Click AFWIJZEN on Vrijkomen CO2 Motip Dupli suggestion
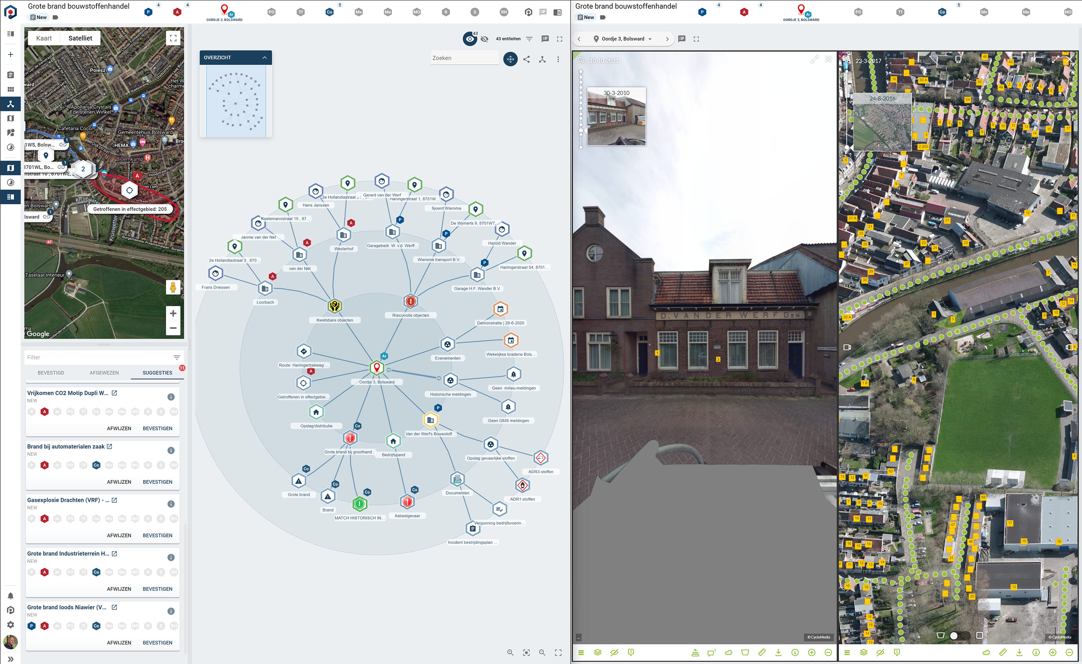The height and width of the screenshot is (664, 1082). 119,428
